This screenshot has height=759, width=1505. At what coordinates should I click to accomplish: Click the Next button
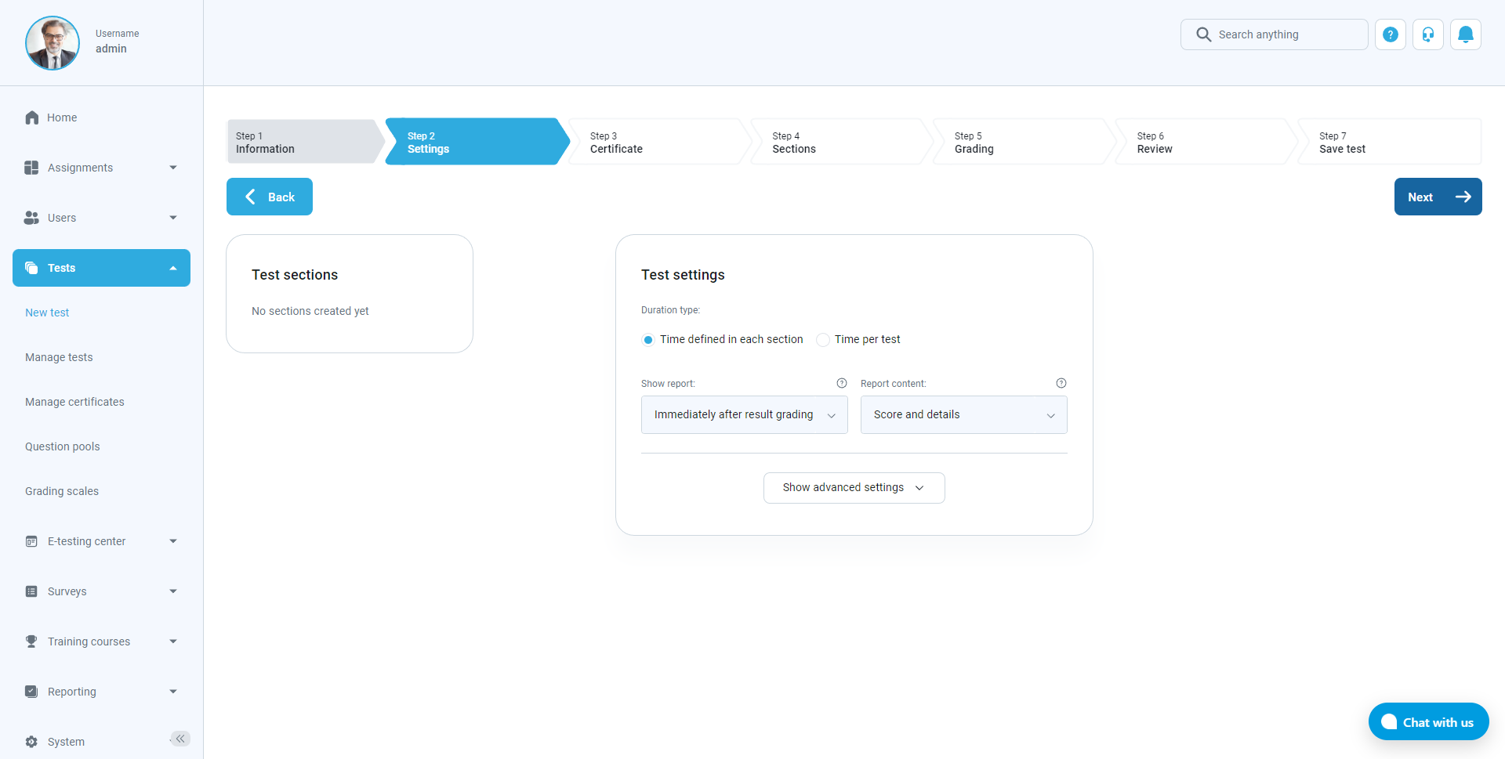(x=1438, y=197)
